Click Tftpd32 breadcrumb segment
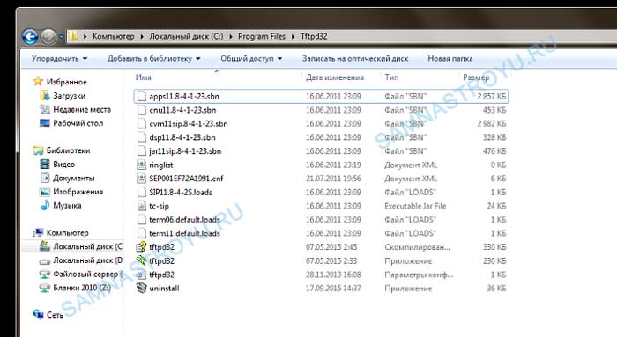 [314, 37]
